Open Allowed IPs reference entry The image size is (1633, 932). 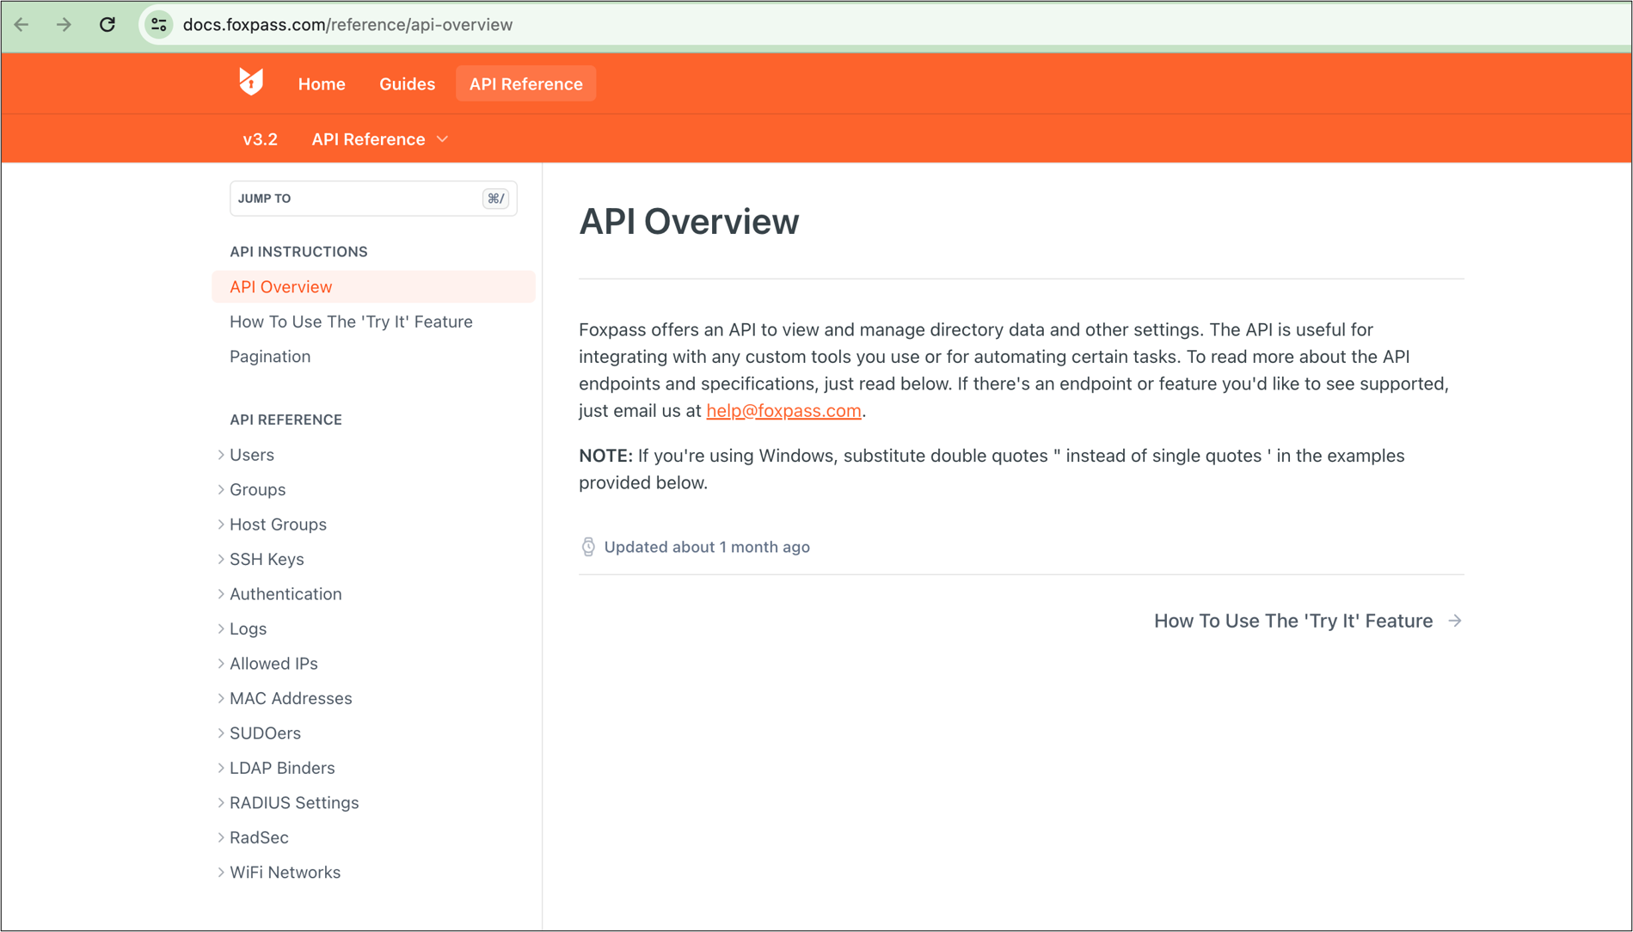pyautogui.click(x=273, y=664)
